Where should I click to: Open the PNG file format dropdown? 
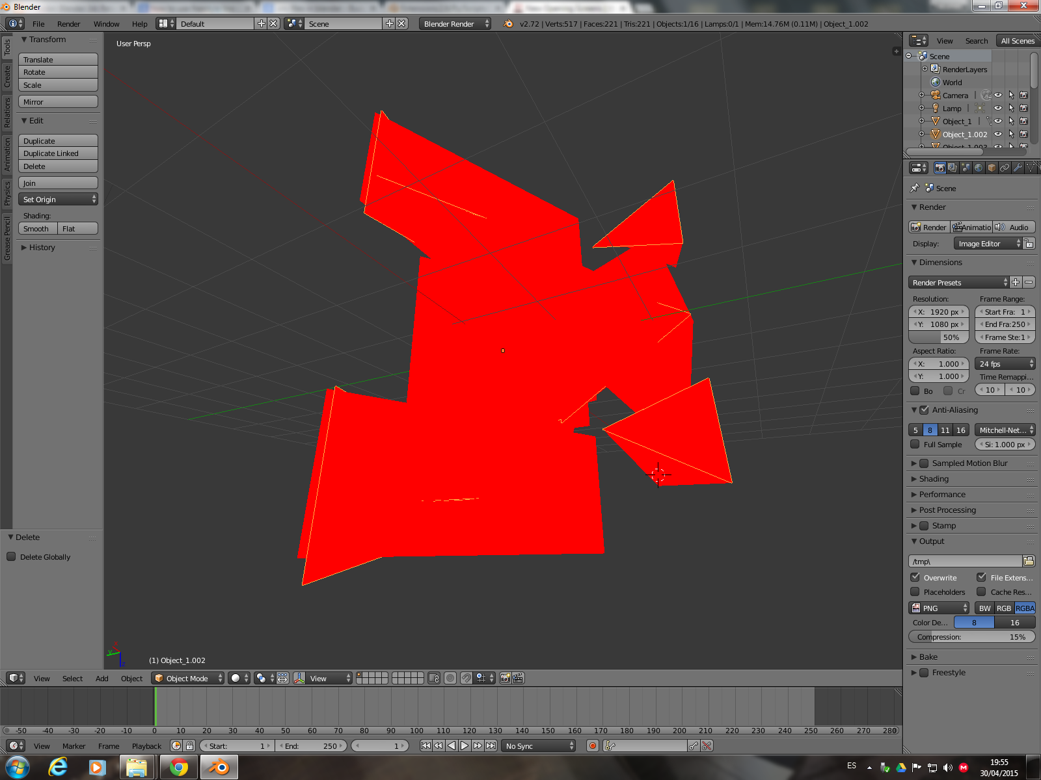coord(939,608)
